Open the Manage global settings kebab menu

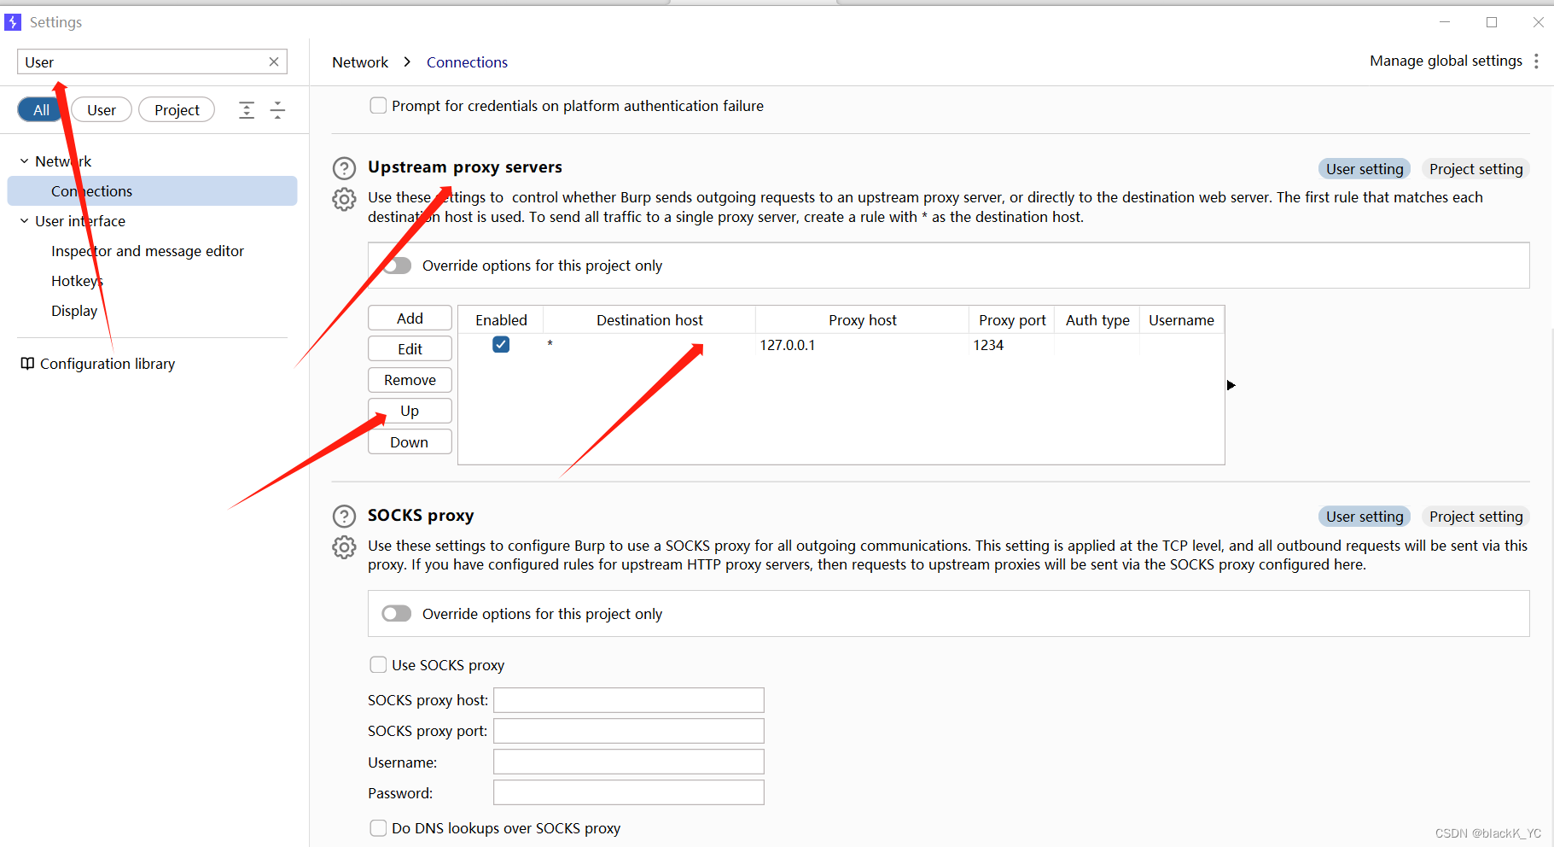[x=1536, y=61]
